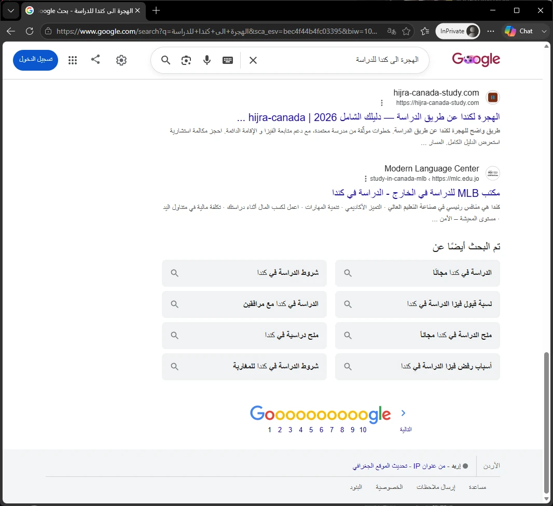Go to results page 10
Viewport: 553px width, 506px height.
pyautogui.click(x=363, y=430)
